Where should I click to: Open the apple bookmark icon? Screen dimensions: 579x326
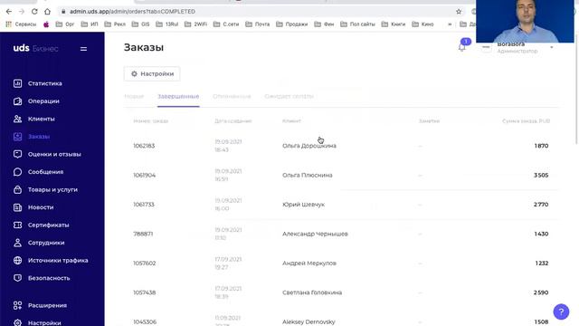(46, 24)
